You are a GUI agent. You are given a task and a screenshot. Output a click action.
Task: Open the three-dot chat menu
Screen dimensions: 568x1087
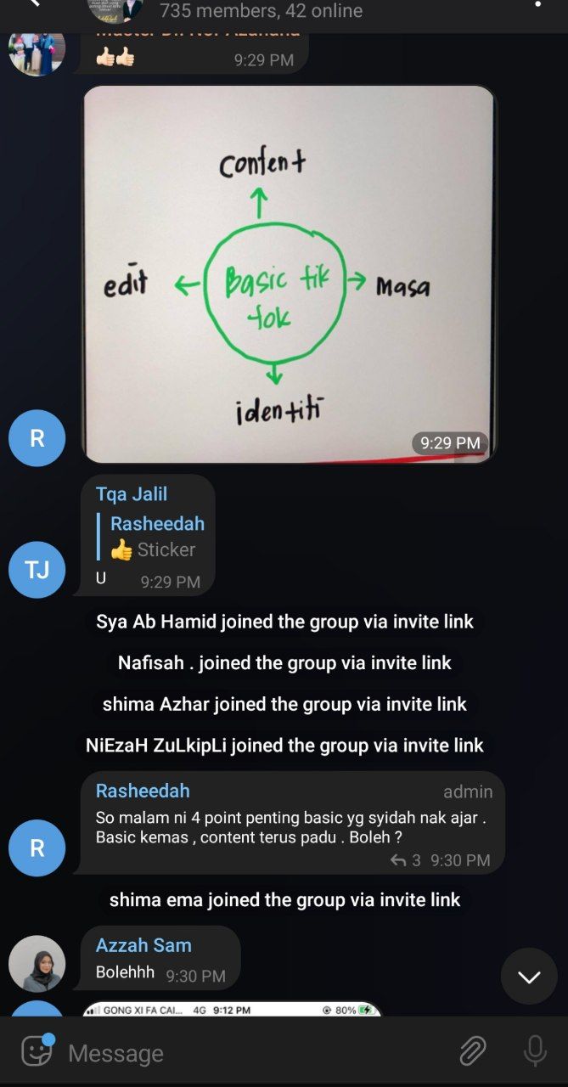click(x=537, y=5)
